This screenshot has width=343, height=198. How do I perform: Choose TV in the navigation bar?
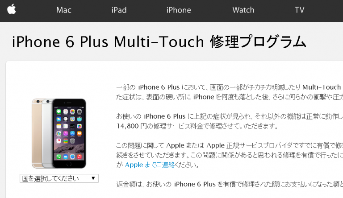pyautogui.click(x=300, y=10)
